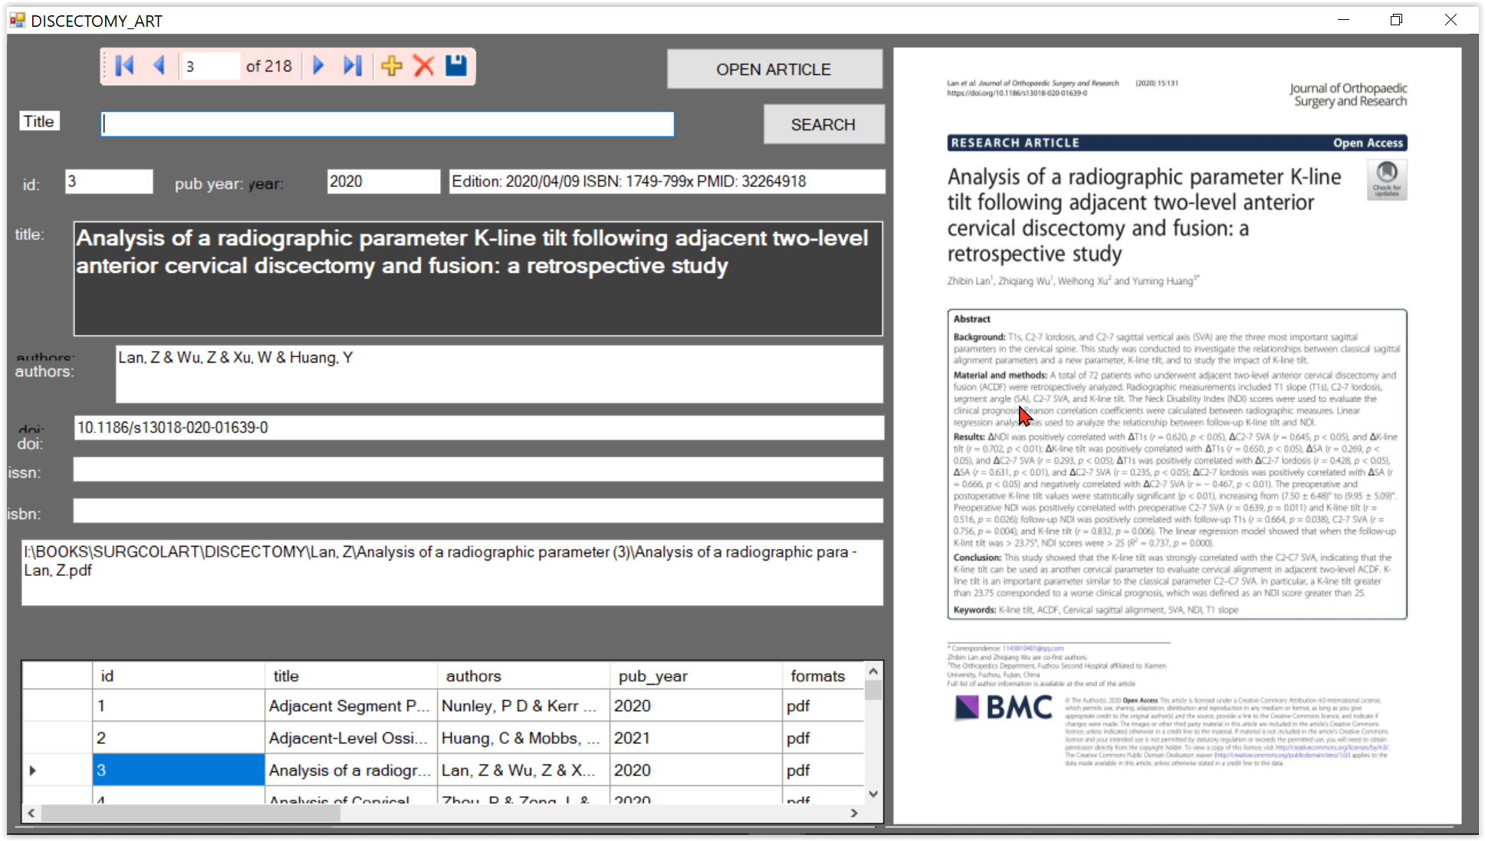Image resolution: width=1485 pixels, height=841 pixels.
Task: Click row selector arrow for row 3
Action: pyautogui.click(x=33, y=770)
